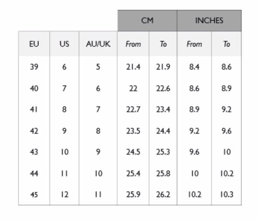
Task: Click the To subheader under INCHES
Action: tap(226, 44)
